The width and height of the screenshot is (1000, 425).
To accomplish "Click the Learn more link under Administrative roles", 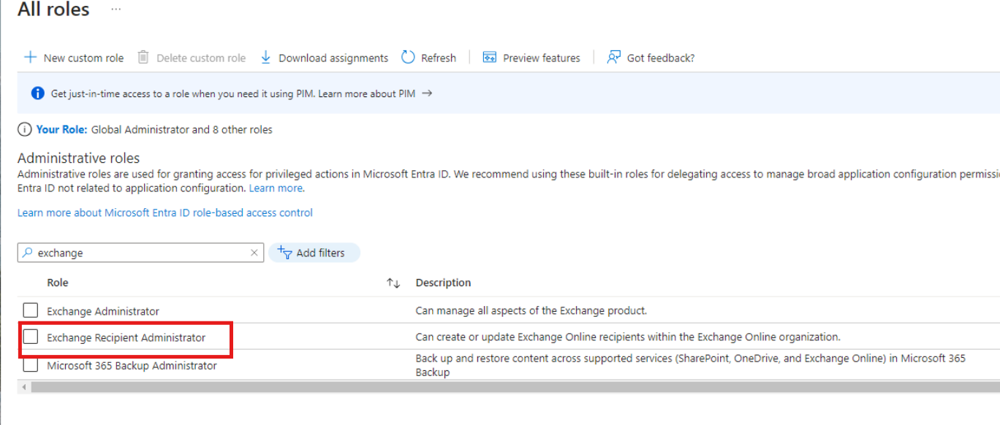I will click(x=276, y=188).
